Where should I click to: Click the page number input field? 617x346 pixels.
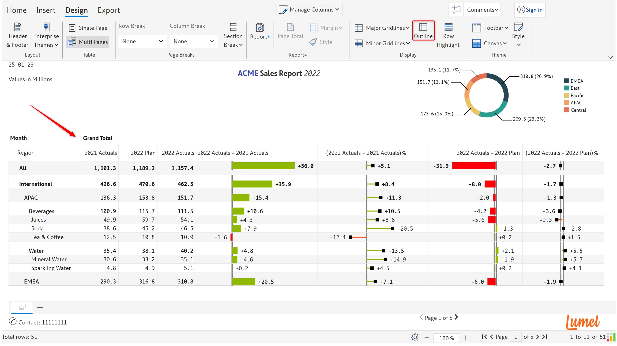[515, 337]
